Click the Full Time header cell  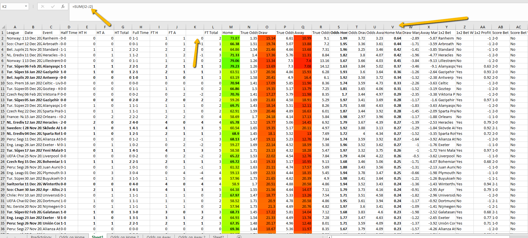[x=141, y=33]
